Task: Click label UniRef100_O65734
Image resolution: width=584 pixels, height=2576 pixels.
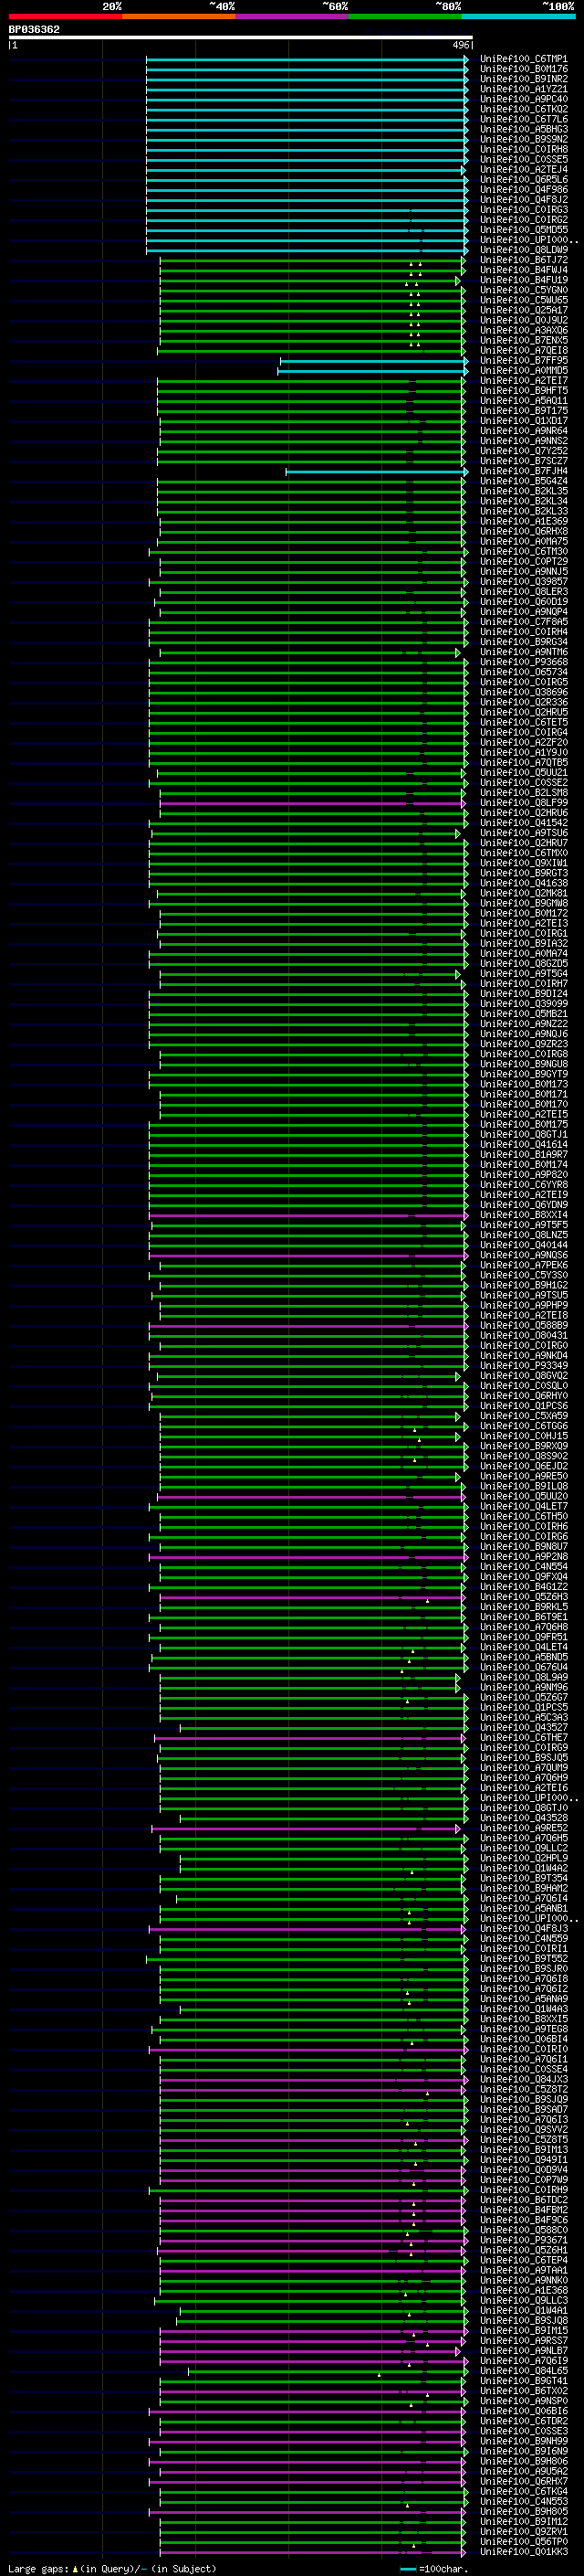Action: point(523,672)
